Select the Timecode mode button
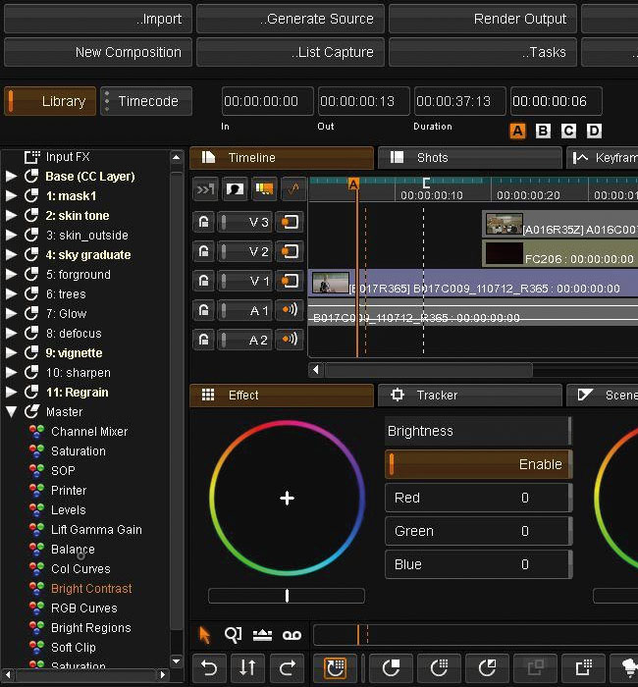The image size is (638, 687). [x=146, y=101]
